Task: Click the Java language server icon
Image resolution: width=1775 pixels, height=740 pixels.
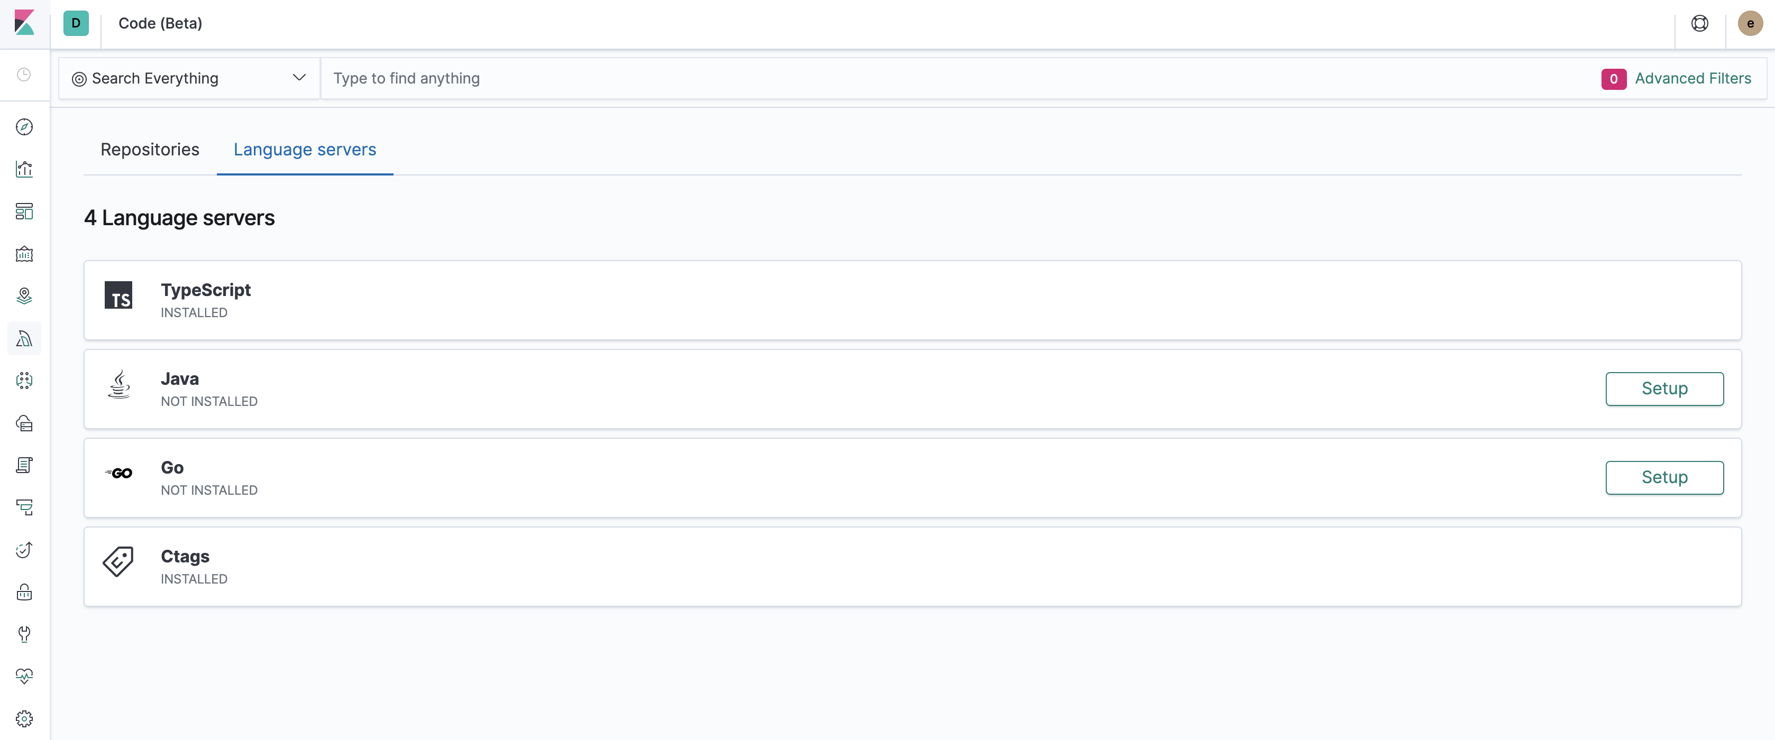Action: click(x=118, y=388)
